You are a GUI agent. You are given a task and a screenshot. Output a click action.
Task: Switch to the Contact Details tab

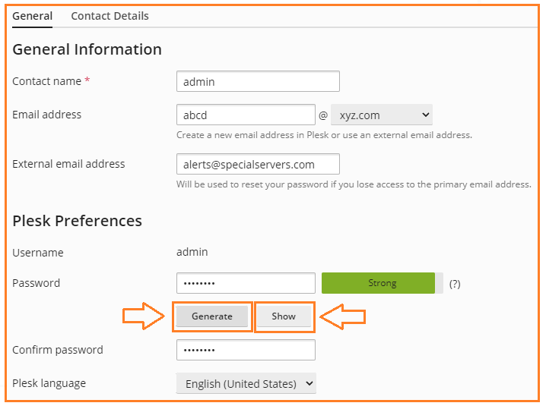pos(110,16)
